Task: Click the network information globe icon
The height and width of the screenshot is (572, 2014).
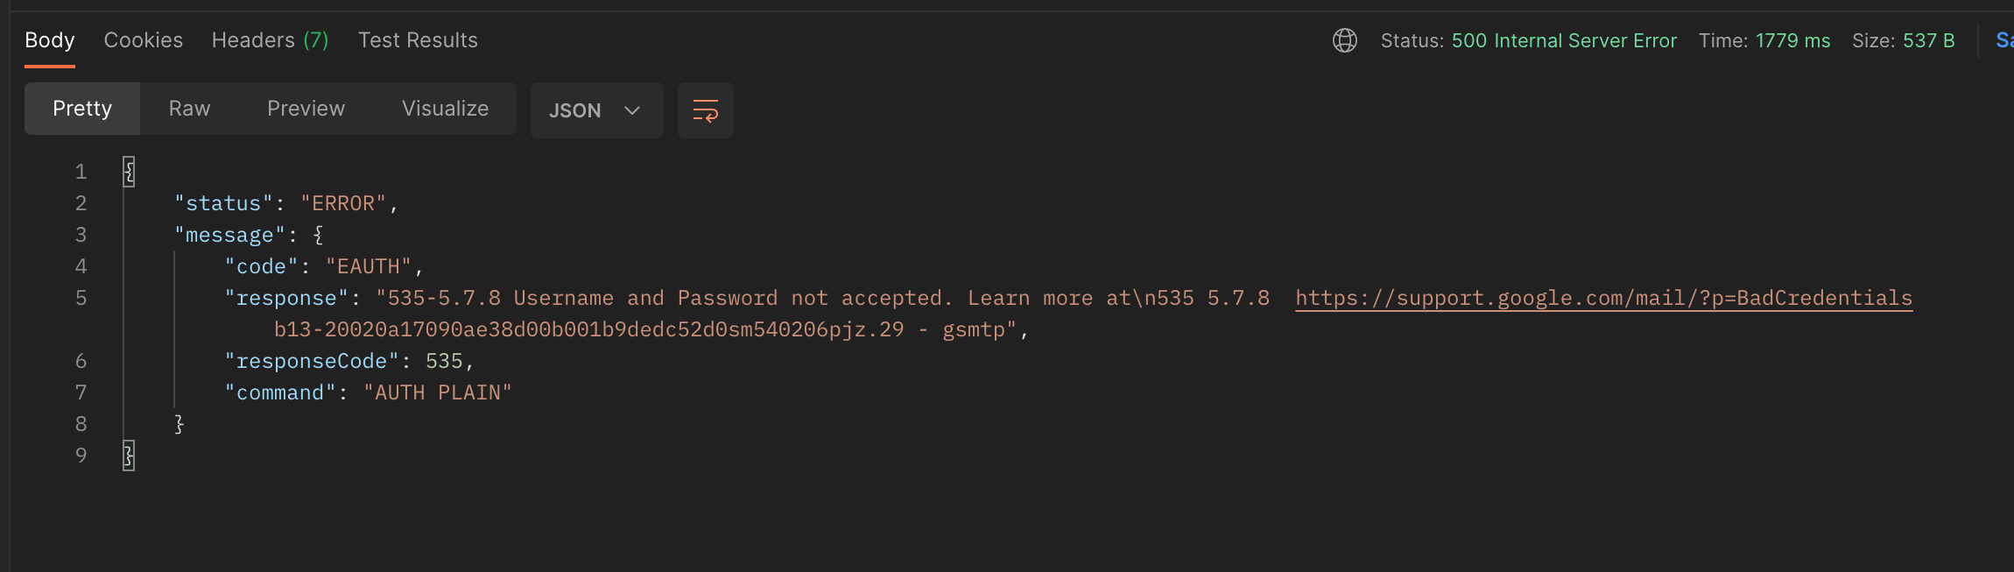Action: click(1345, 40)
